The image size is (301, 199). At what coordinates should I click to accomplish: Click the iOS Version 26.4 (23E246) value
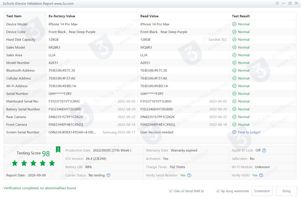[96, 159]
